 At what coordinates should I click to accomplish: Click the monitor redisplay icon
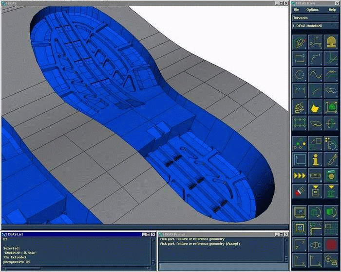[300, 212]
